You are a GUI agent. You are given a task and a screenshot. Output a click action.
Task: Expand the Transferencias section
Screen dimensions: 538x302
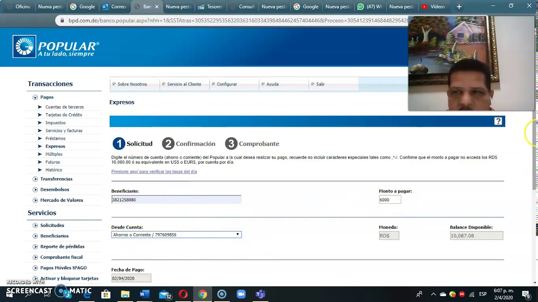[35, 179]
